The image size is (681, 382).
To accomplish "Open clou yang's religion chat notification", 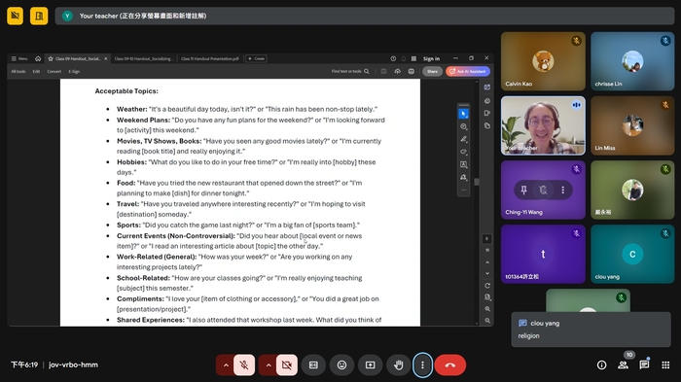I will pyautogui.click(x=591, y=330).
